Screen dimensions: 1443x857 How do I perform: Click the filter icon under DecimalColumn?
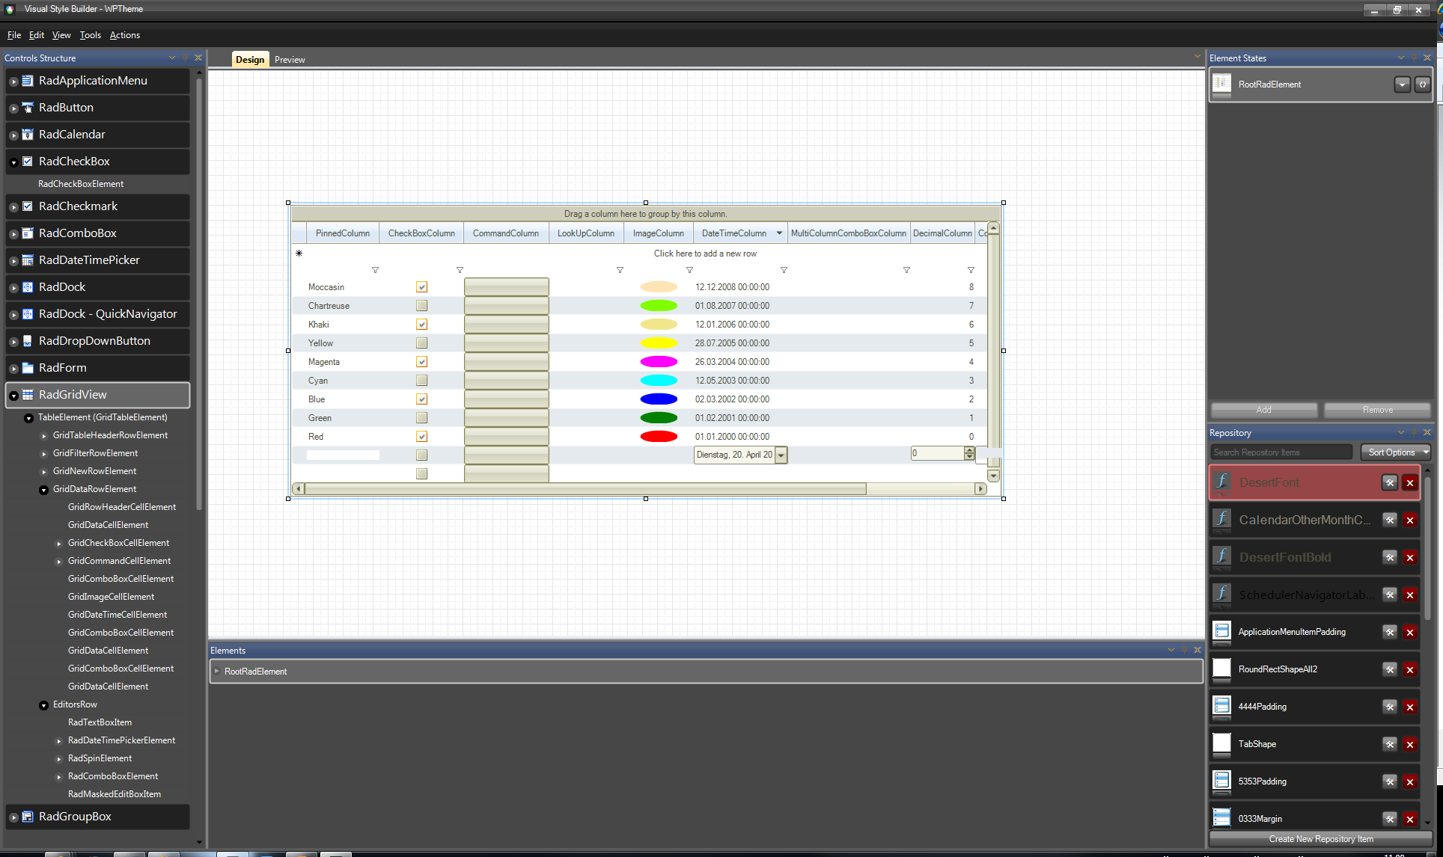[971, 270]
